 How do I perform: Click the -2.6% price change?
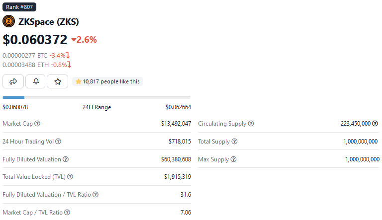coord(87,40)
